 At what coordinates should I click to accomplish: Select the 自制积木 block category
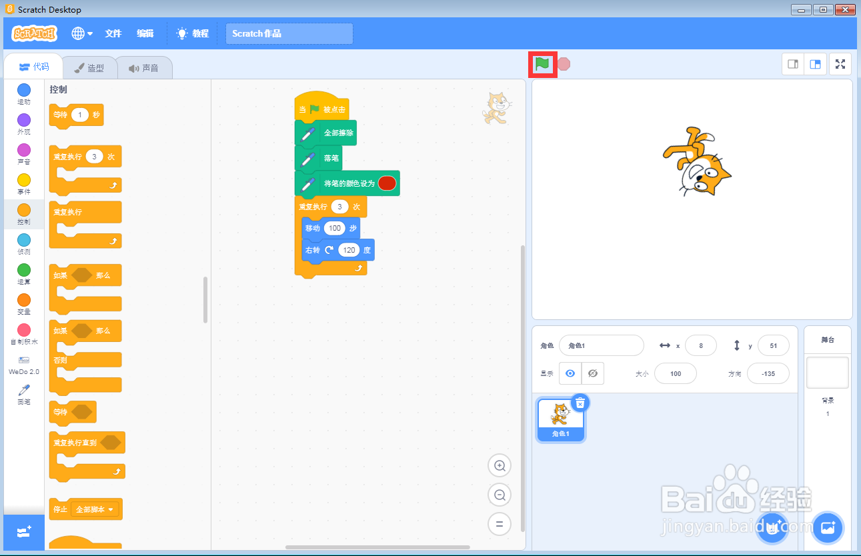point(24,334)
